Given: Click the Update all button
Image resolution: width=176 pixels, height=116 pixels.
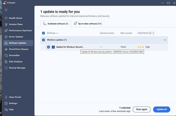Looking at the screenshot, I should [x=161, y=109].
